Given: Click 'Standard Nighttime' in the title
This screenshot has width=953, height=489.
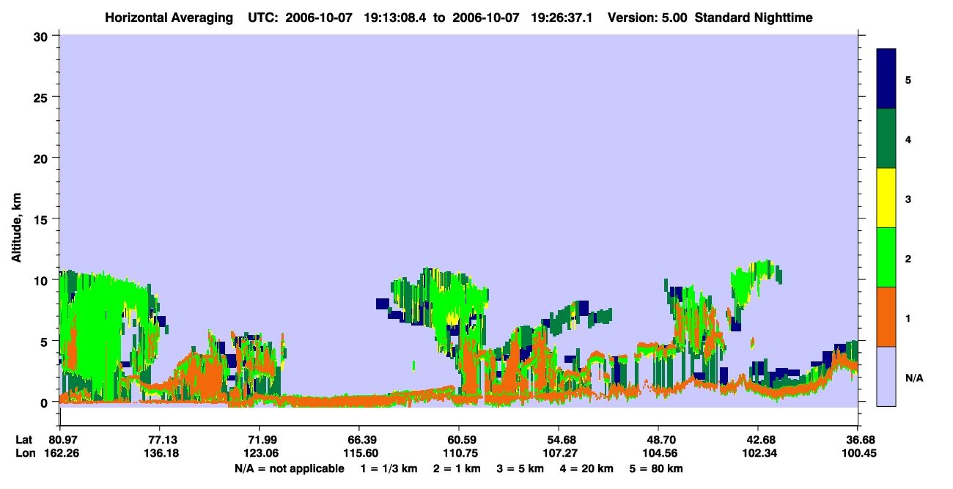Looking at the screenshot, I should 753,17.
